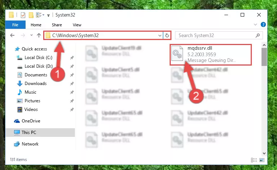Click the This PC monitor icon
This screenshot has width=277, height=170.
tap(17, 133)
